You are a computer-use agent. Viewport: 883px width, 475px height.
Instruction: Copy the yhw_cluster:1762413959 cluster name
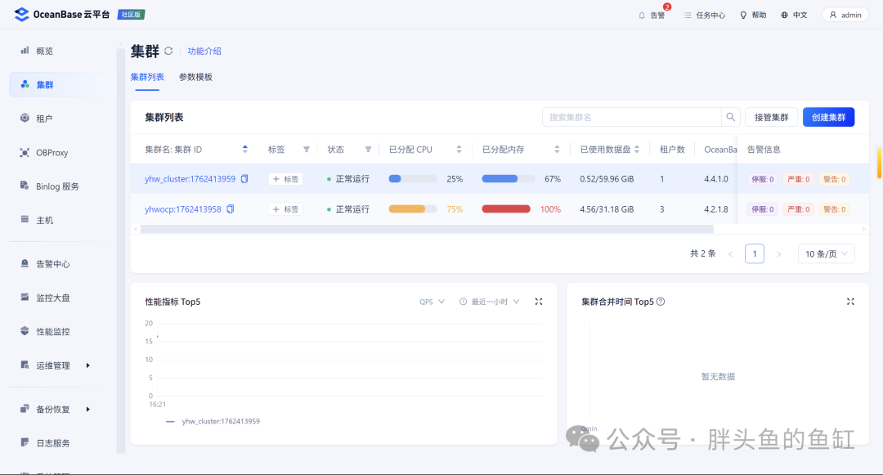click(244, 179)
